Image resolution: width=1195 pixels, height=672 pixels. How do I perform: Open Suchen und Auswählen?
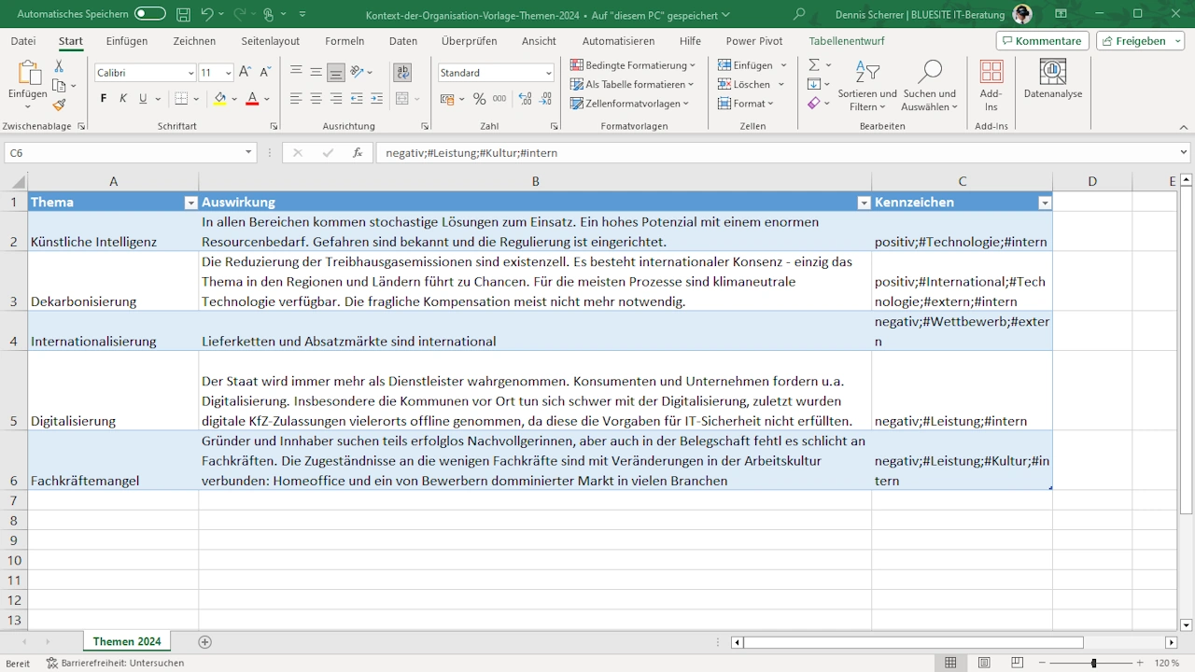click(929, 82)
